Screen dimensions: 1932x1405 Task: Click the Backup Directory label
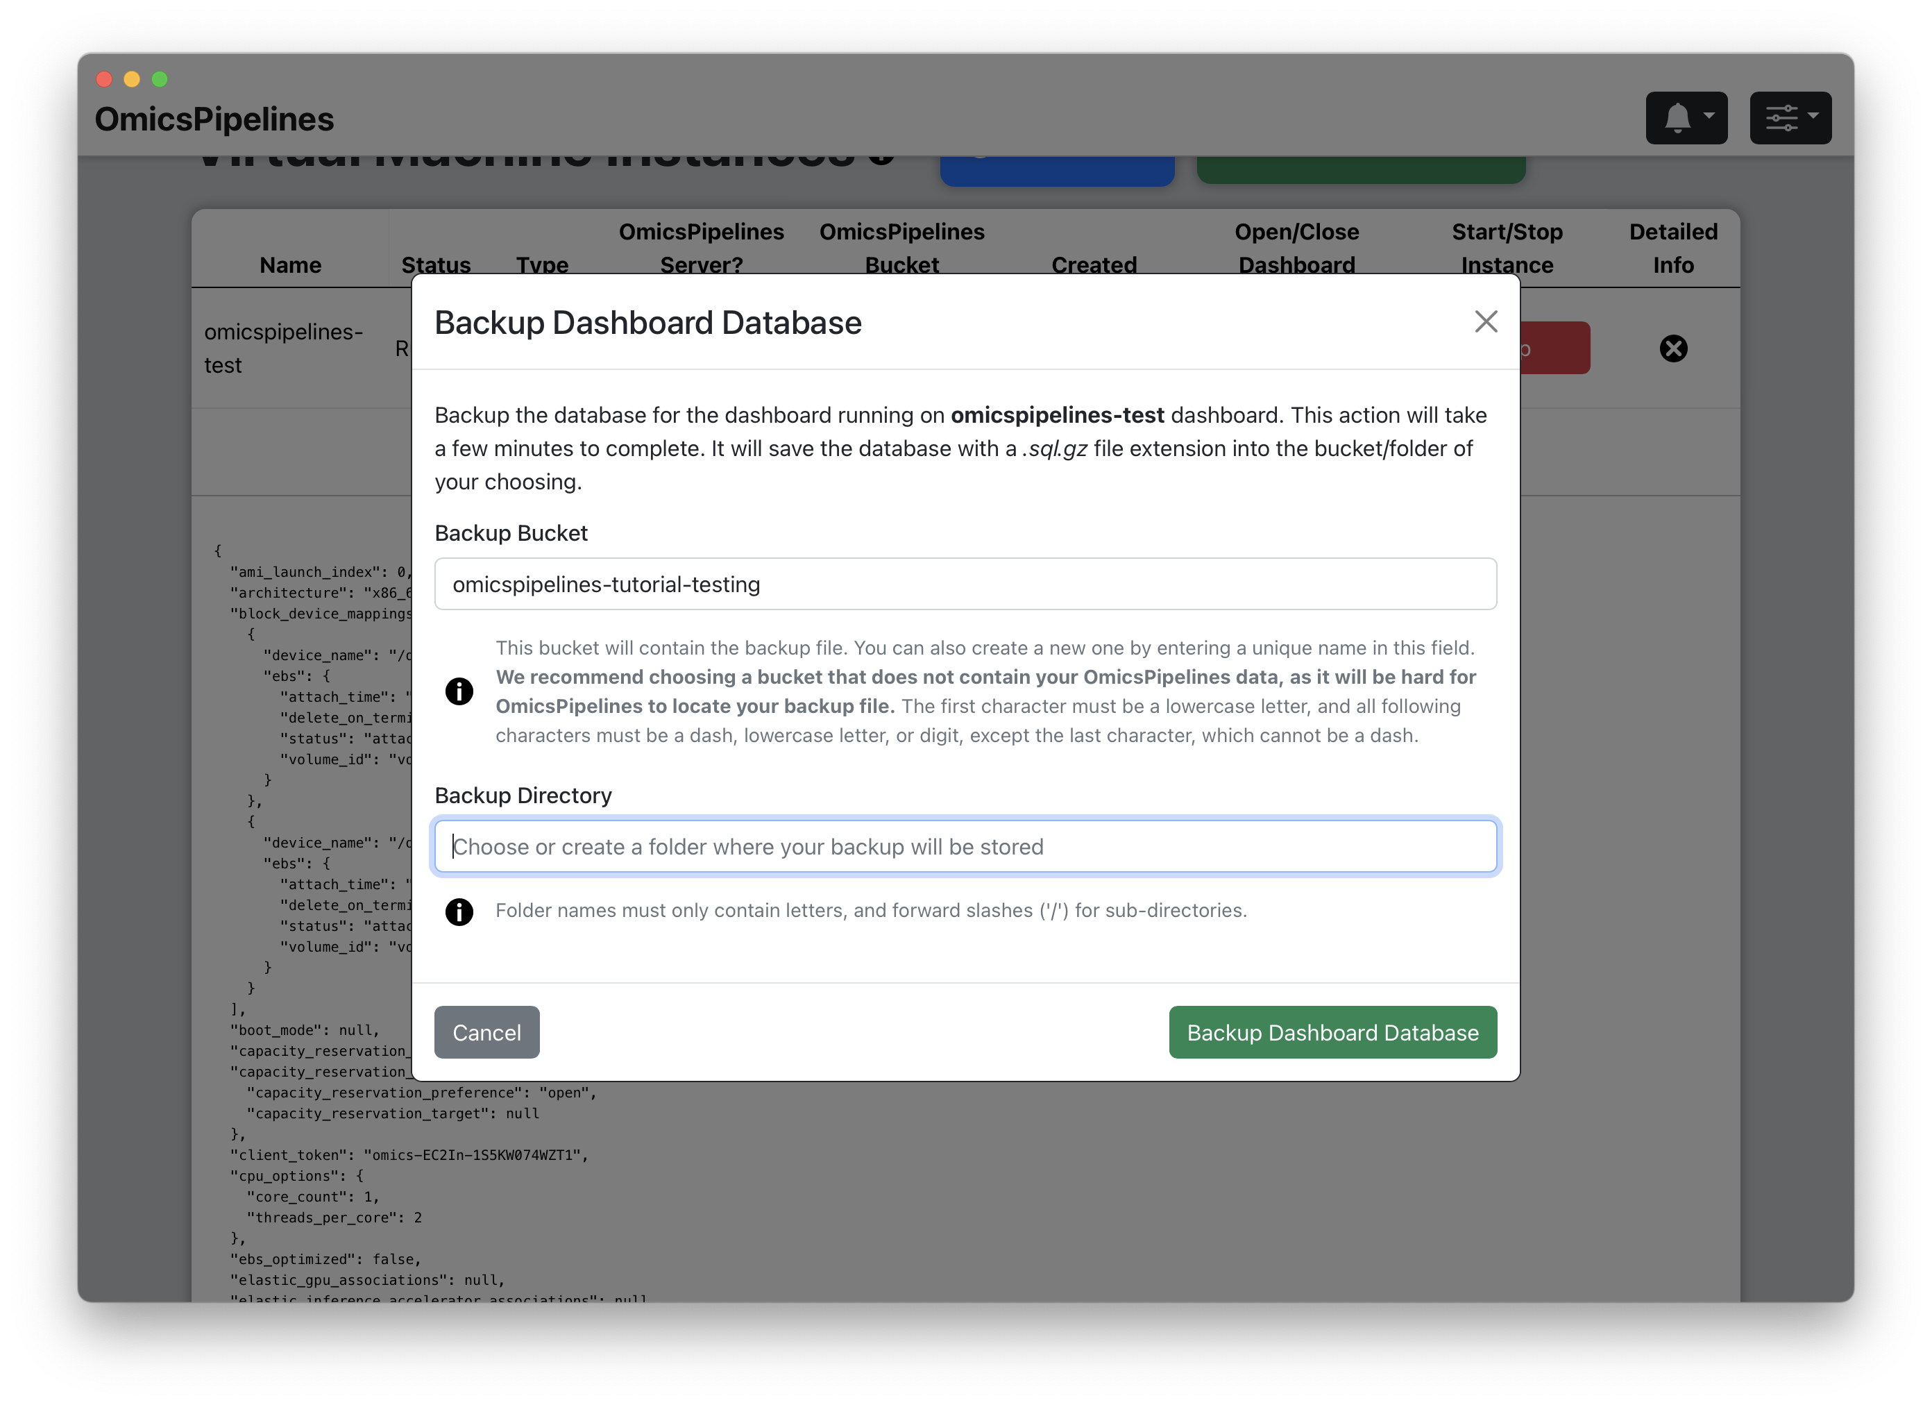tap(523, 795)
